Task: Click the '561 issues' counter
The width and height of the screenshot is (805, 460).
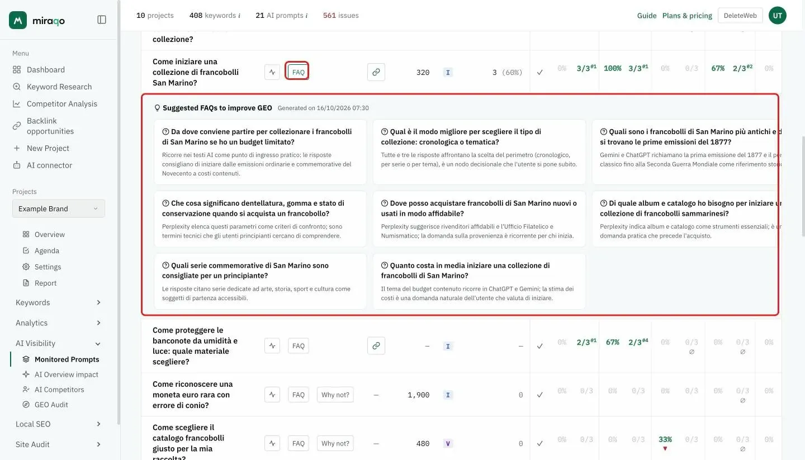Action: click(341, 16)
